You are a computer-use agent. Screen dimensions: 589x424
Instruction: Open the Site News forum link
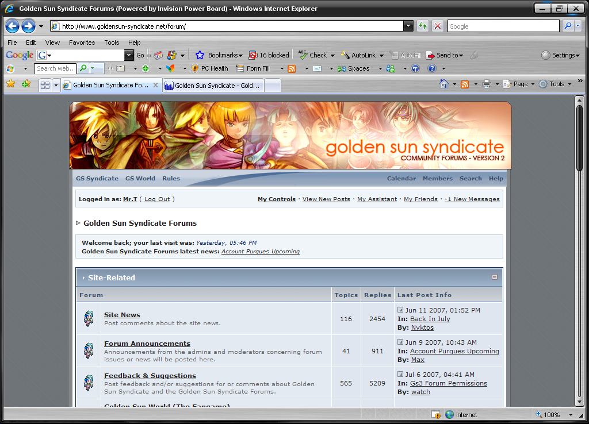(122, 315)
